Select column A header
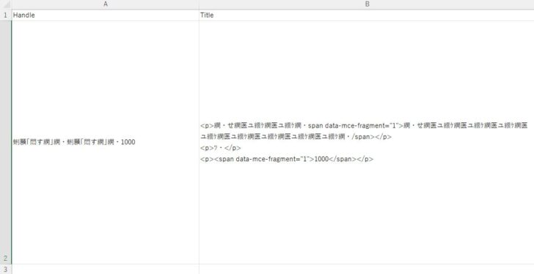The height and width of the screenshot is (274, 534). [x=105, y=4]
